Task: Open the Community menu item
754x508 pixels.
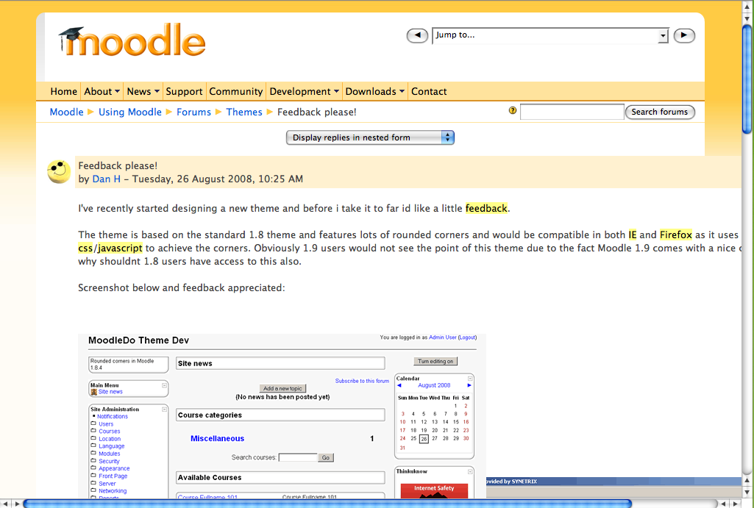Action: (235, 91)
